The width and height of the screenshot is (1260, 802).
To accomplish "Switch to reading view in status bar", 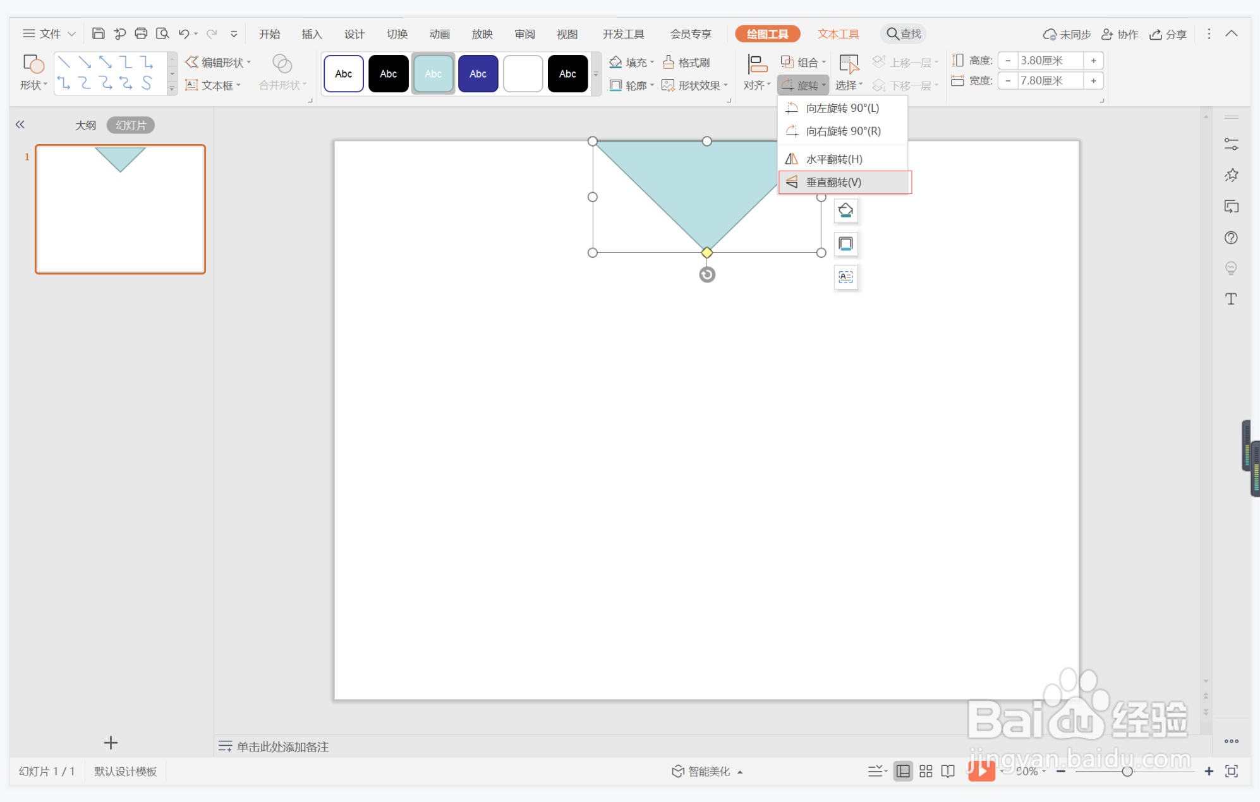I will point(948,771).
